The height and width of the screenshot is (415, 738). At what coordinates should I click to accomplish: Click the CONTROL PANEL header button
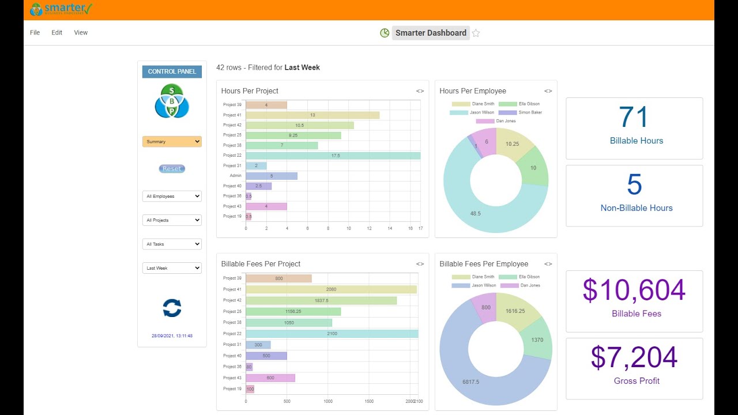[172, 71]
